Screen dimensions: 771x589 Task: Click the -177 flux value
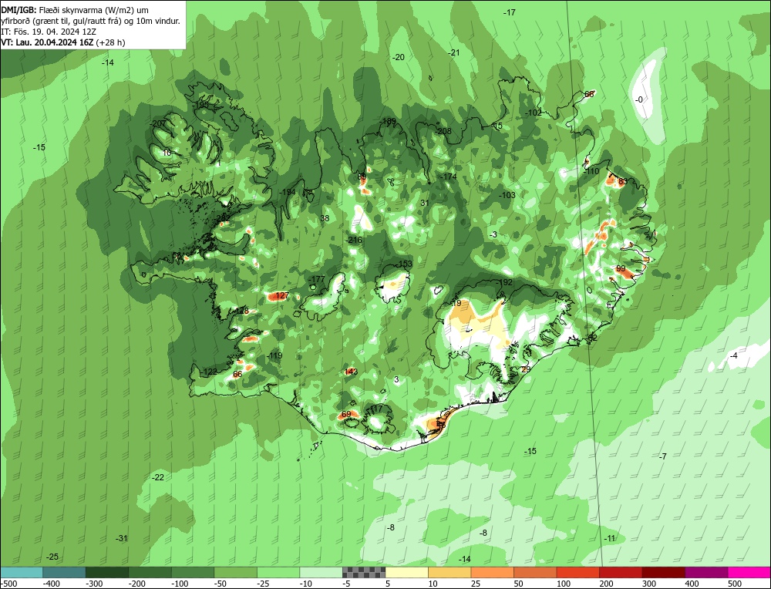317,279
